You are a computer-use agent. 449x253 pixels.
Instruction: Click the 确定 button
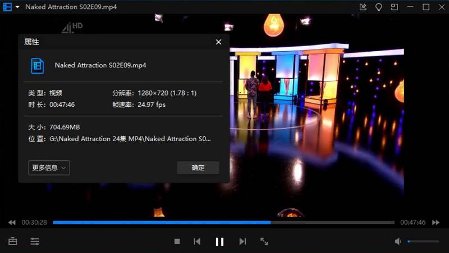[198, 168]
